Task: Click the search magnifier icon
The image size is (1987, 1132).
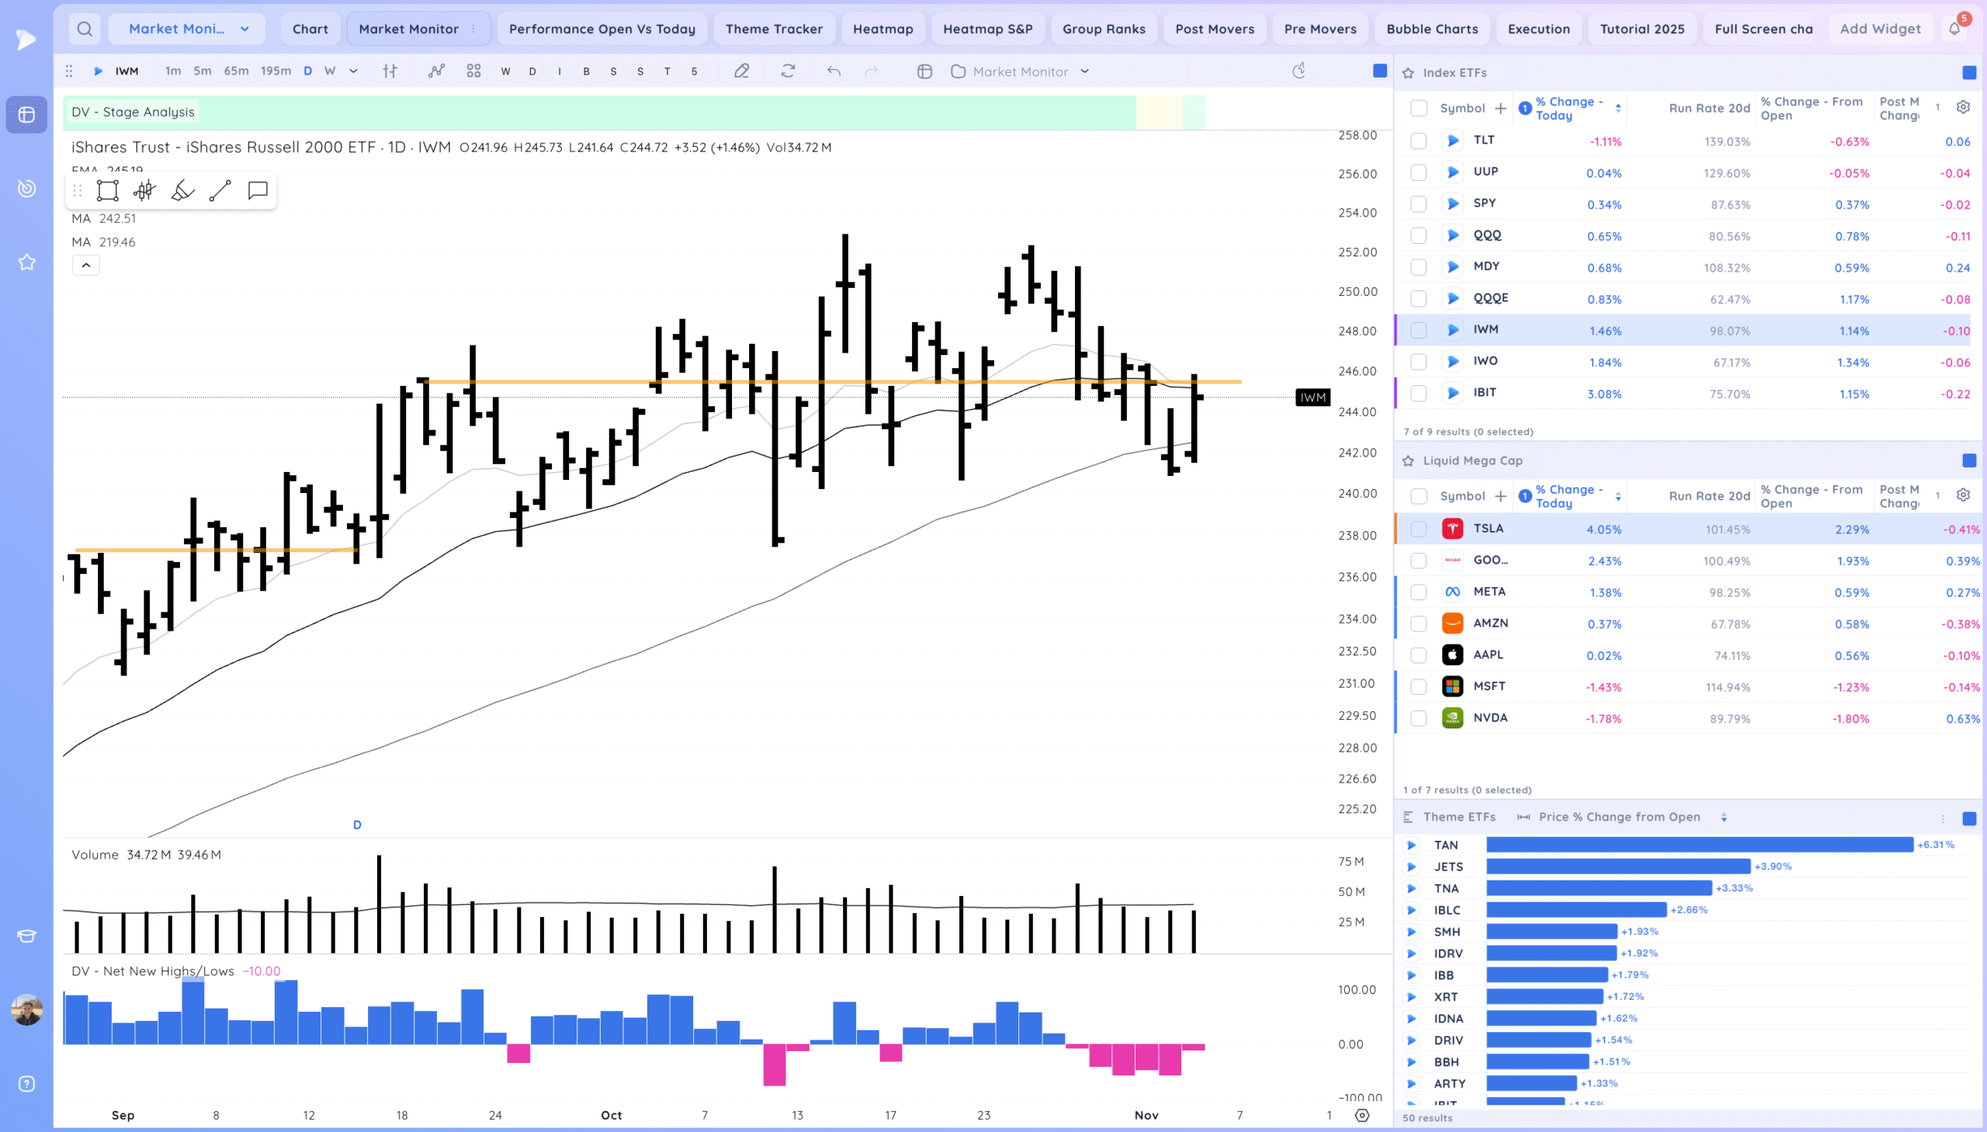Action: click(x=85, y=29)
